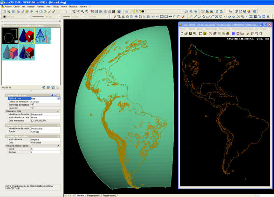Click the Rotate tool in the modify toolbar
The image size is (274, 197).
[x=140, y=17]
